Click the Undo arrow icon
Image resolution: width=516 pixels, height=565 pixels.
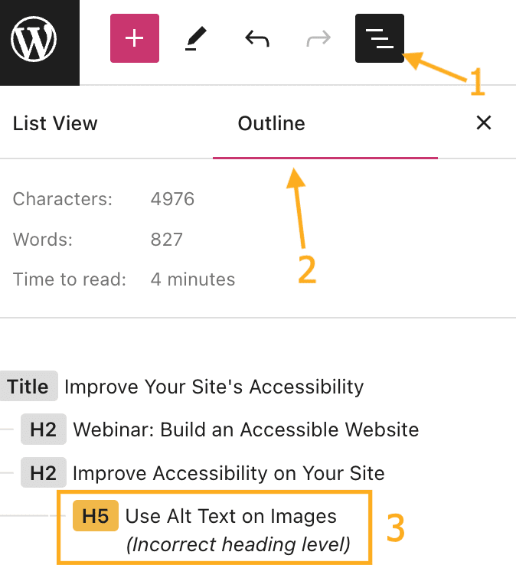point(257,38)
